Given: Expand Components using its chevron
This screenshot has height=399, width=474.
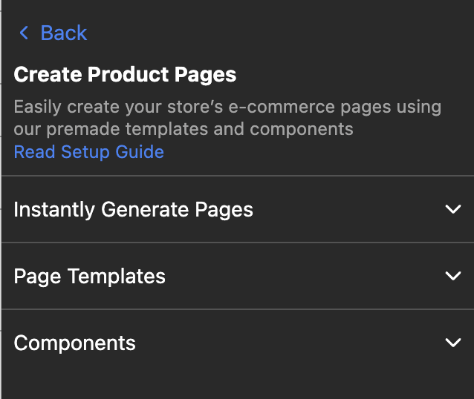Looking at the screenshot, I should point(452,343).
